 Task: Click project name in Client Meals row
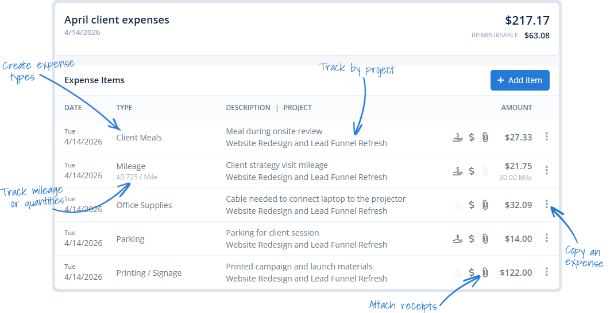(x=306, y=143)
